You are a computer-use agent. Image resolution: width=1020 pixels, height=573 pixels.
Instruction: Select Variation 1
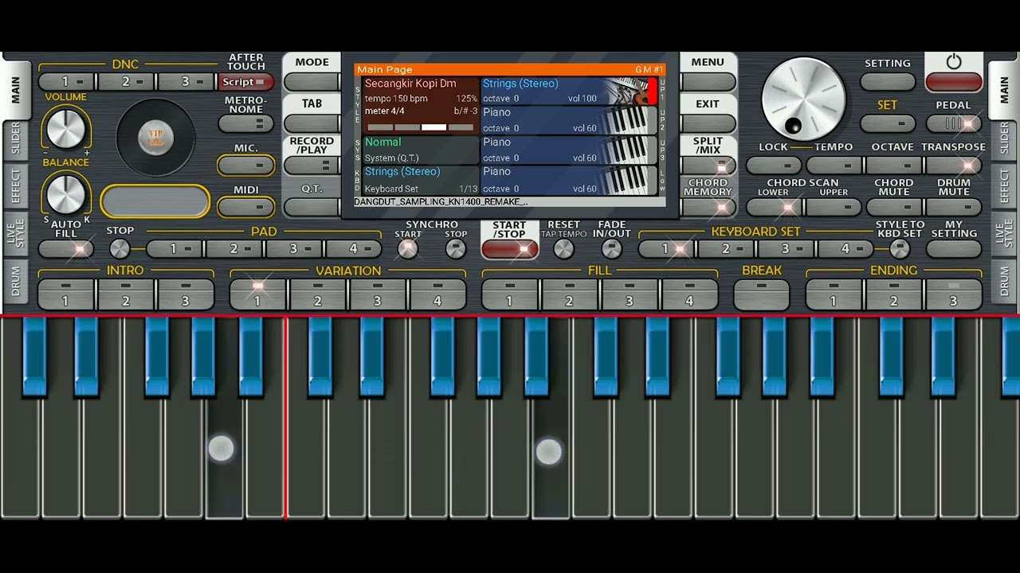[257, 294]
